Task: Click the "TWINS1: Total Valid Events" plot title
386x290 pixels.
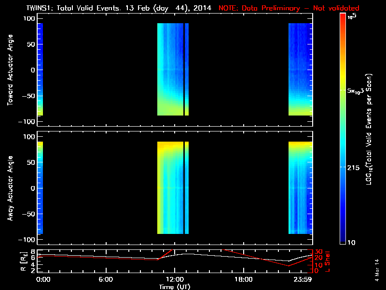Action: coord(108,9)
